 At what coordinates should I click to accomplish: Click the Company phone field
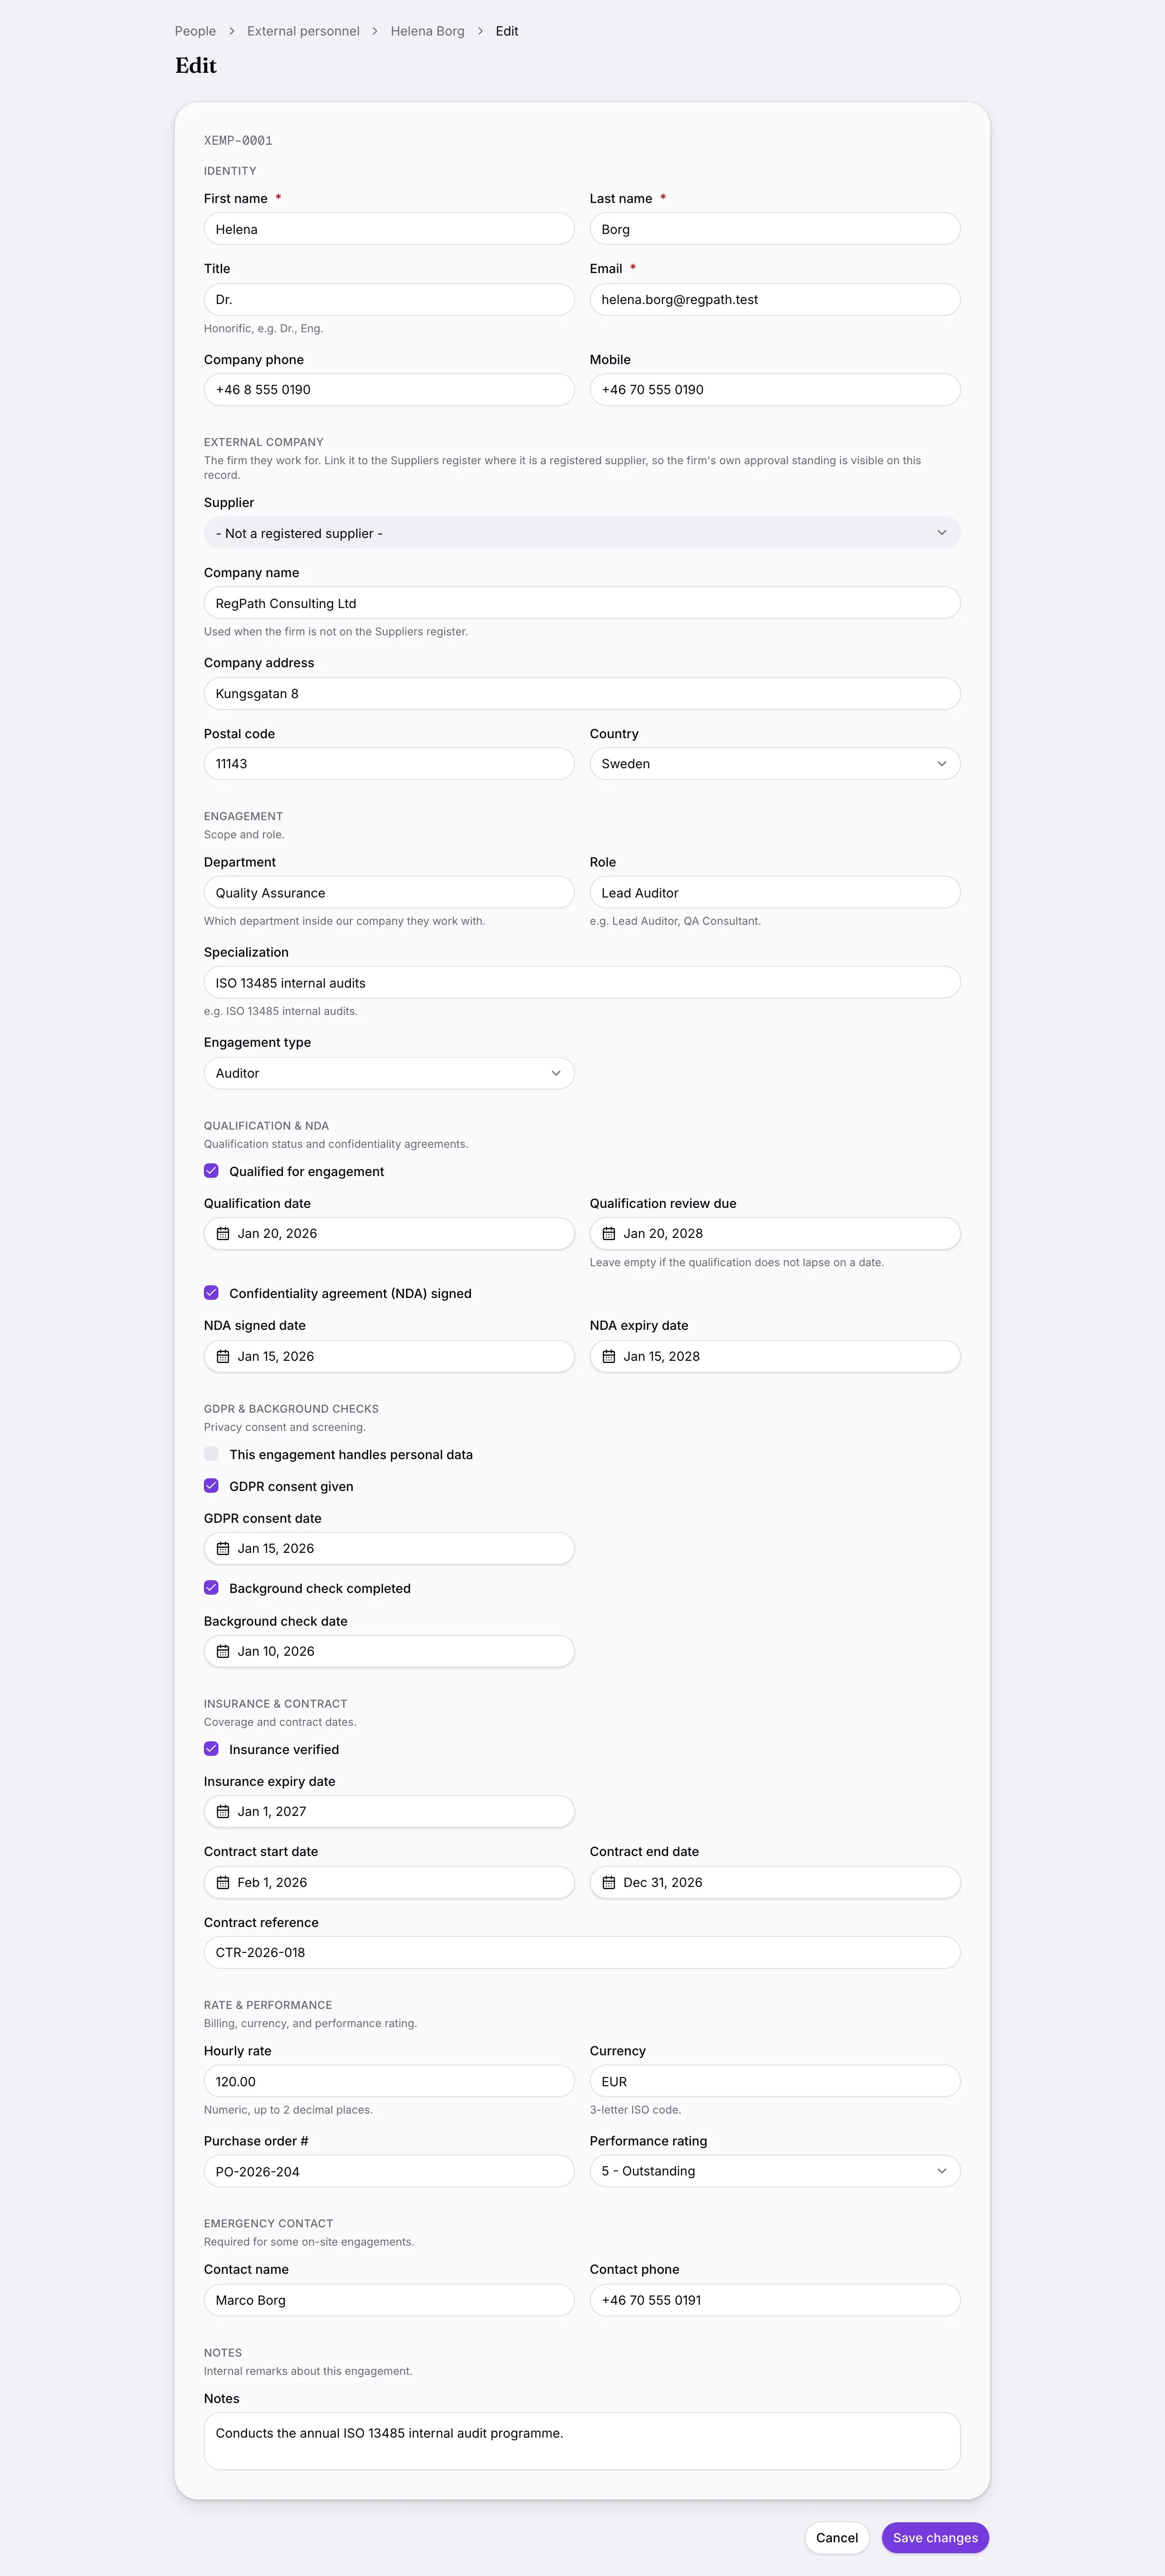point(389,390)
